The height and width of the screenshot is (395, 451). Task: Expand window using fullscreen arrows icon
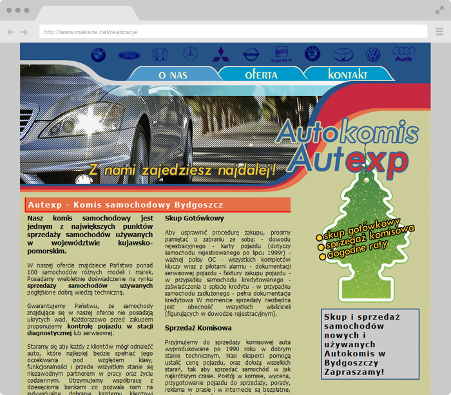[x=439, y=10]
